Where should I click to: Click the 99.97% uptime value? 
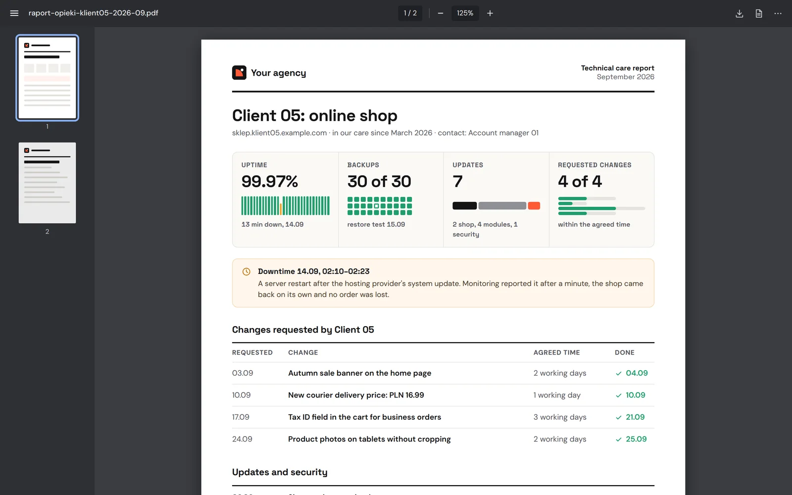tap(270, 182)
